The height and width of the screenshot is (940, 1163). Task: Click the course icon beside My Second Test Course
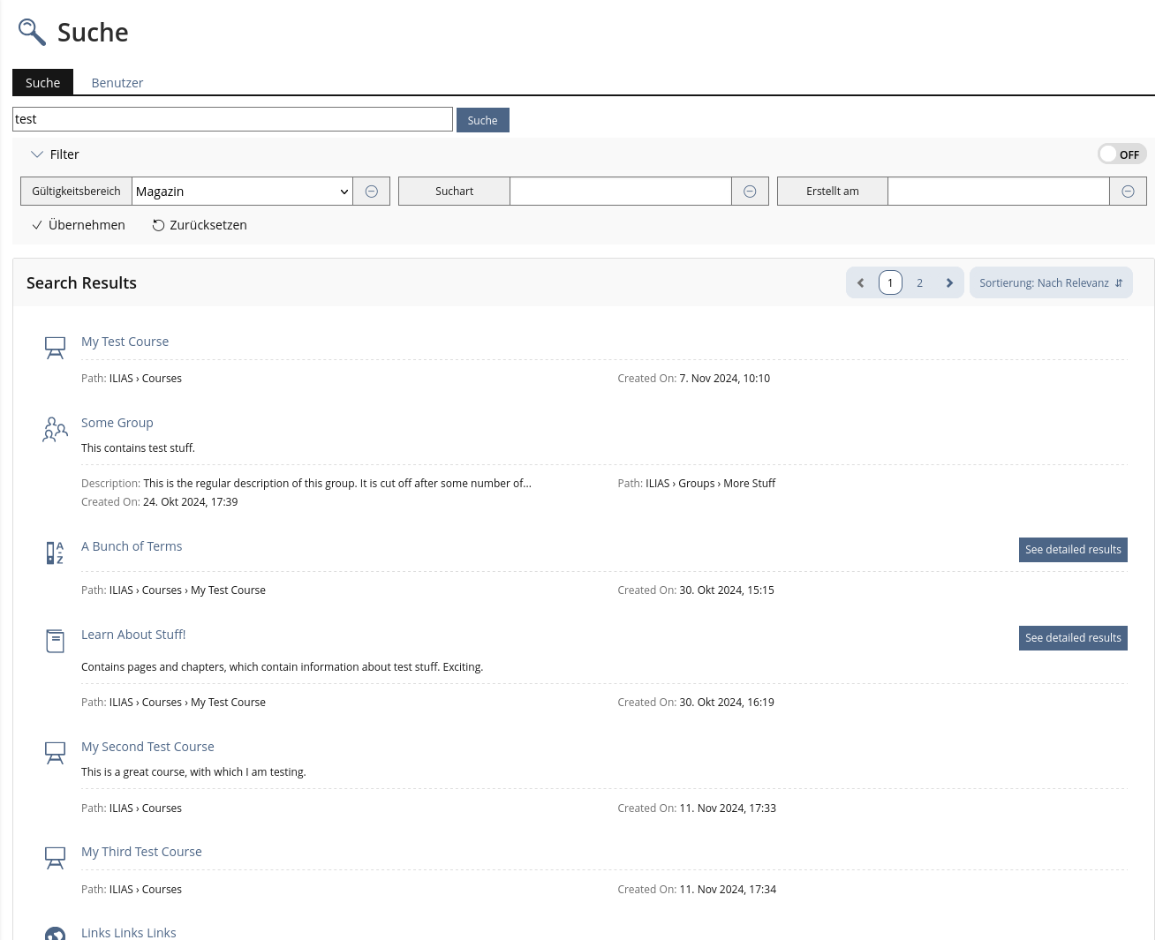(55, 753)
